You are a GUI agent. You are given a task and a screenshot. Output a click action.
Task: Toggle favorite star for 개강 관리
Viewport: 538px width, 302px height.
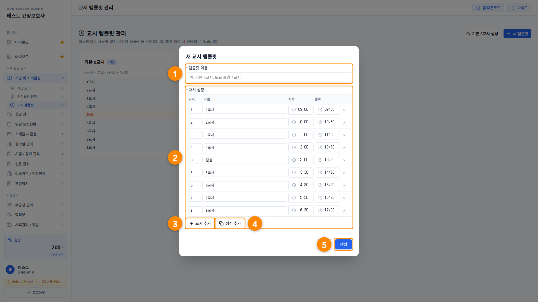[62, 88]
